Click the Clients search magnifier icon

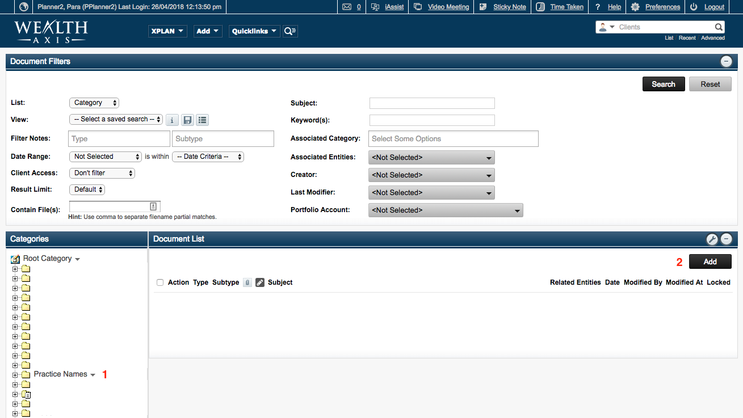719,27
